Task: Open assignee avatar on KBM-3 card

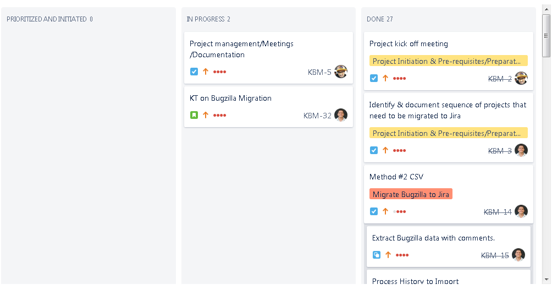Action: [x=521, y=150]
